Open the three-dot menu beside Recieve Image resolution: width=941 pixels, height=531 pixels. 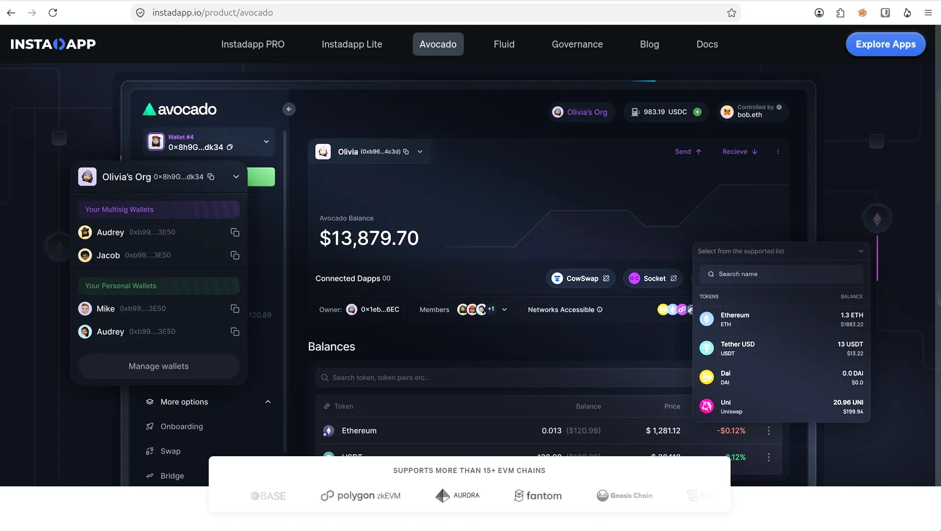778,152
